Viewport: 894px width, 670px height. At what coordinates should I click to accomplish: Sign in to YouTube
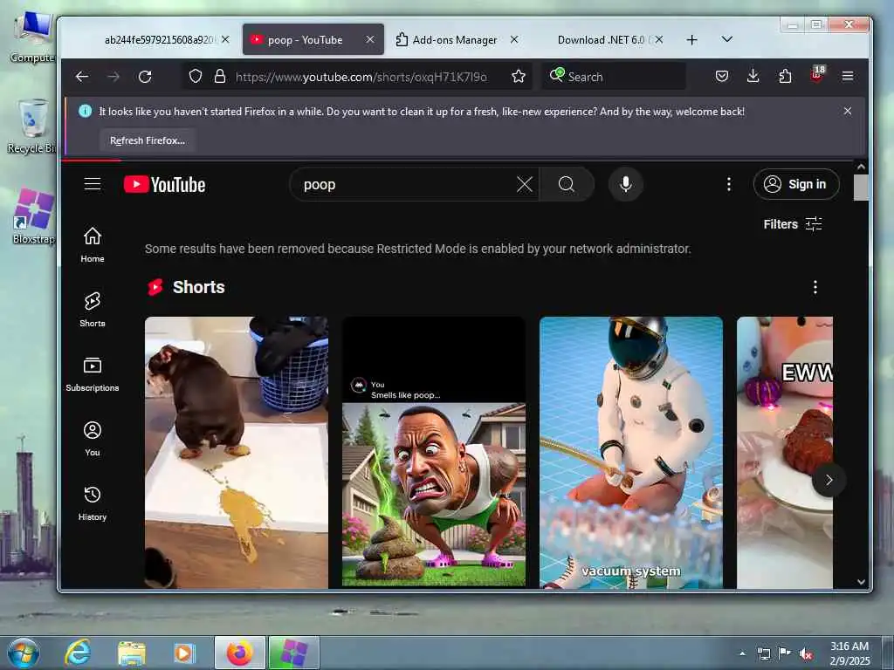[x=796, y=184]
